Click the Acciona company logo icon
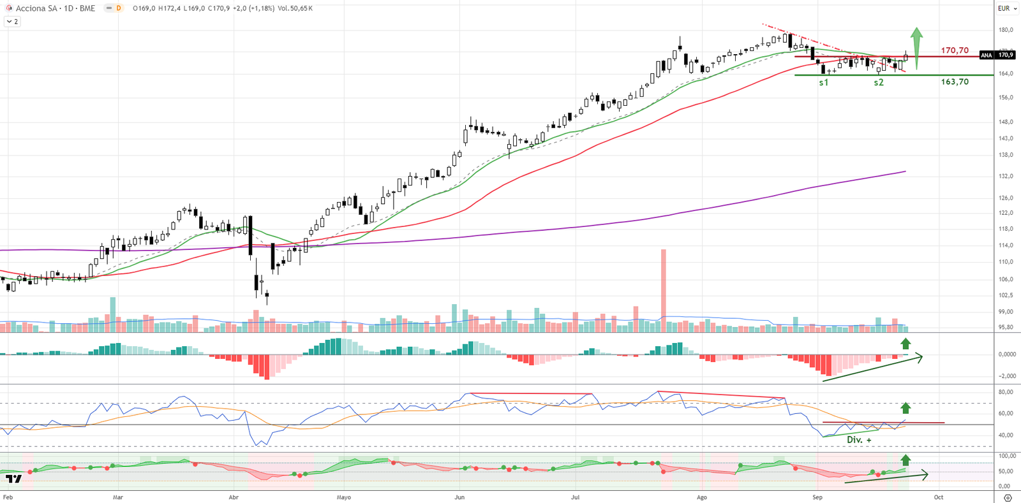1021x503 pixels. coord(9,8)
